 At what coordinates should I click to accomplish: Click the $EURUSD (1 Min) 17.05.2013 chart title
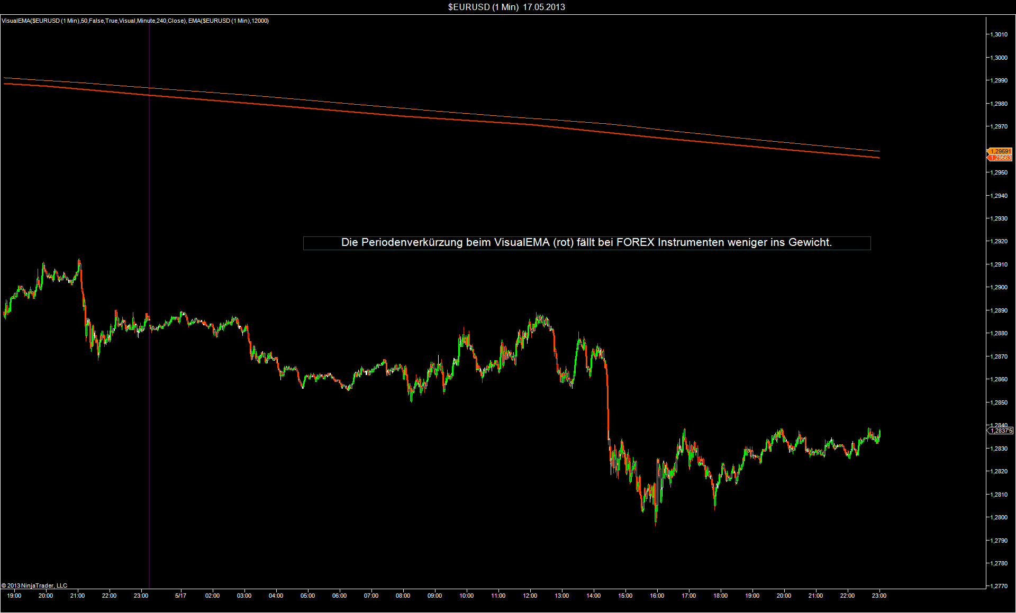506,7
